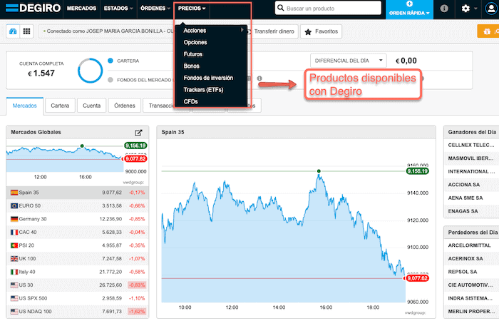Image resolution: width=499 pixels, height=321 pixels.
Task: Collapse the Precios dropdown menu
Action: (x=192, y=9)
